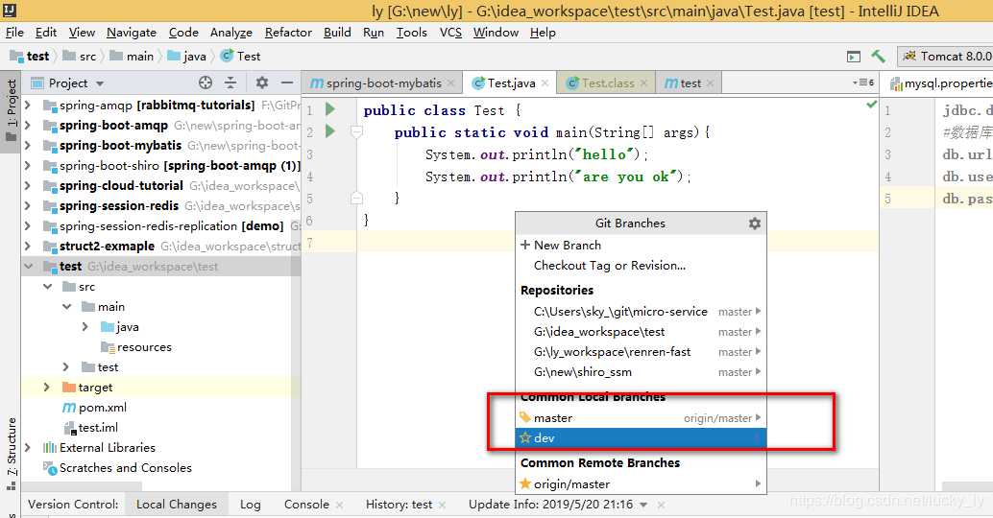993x518 pixels.
Task: Click the star icon next to dev branch
Action: (x=525, y=437)
